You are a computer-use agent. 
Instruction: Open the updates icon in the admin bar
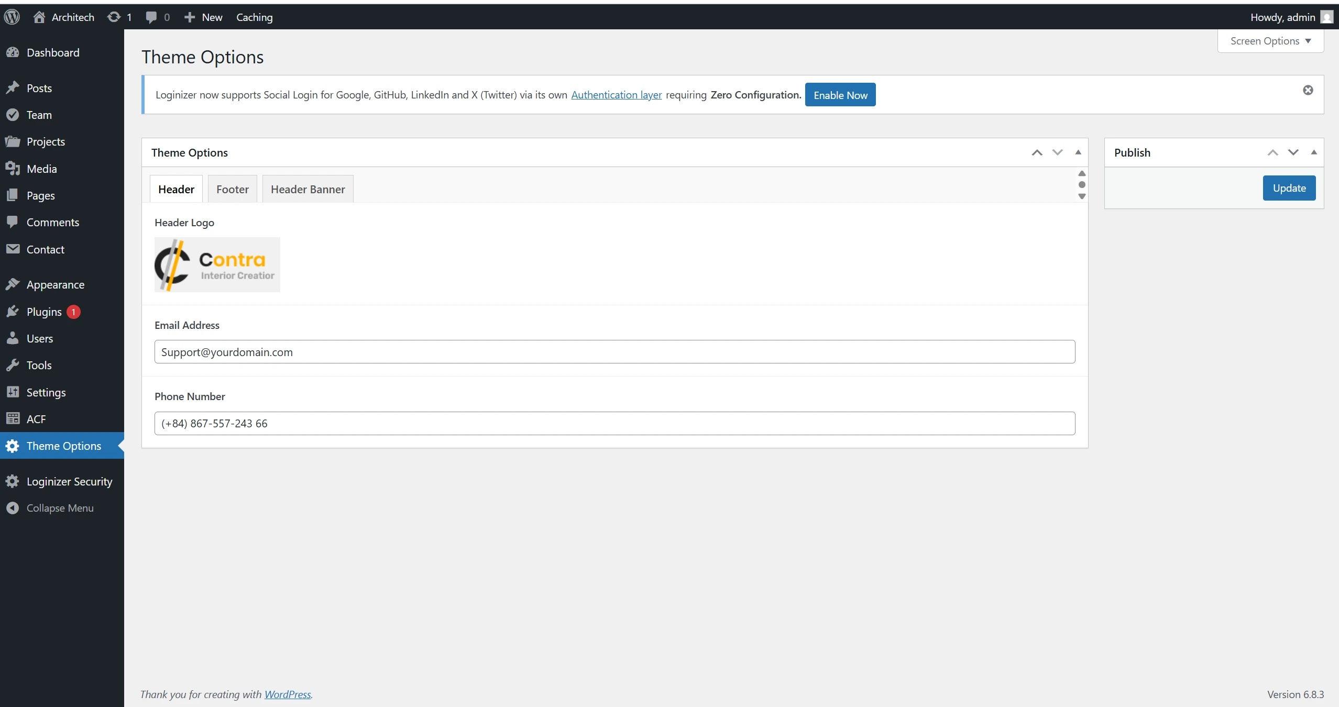coord(114,17)
